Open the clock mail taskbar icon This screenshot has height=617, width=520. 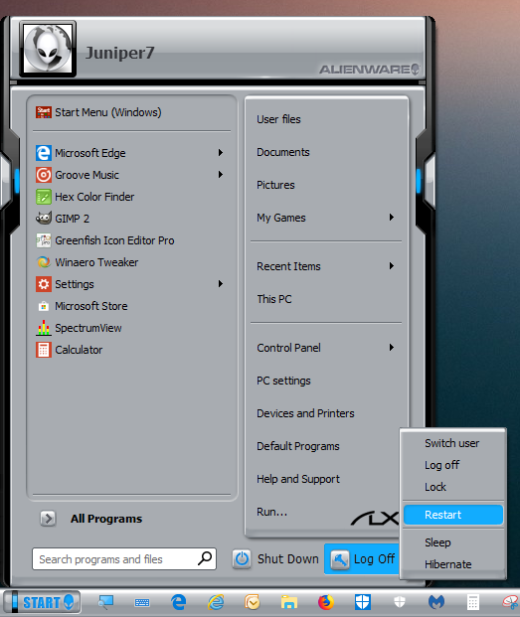coord(253,602)
